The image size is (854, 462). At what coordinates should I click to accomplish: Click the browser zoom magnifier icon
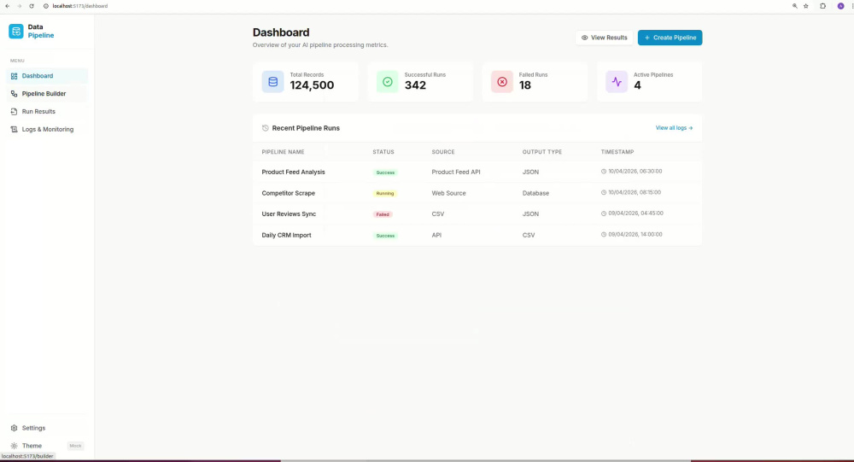pyautogui.click(x=794, y=6)
